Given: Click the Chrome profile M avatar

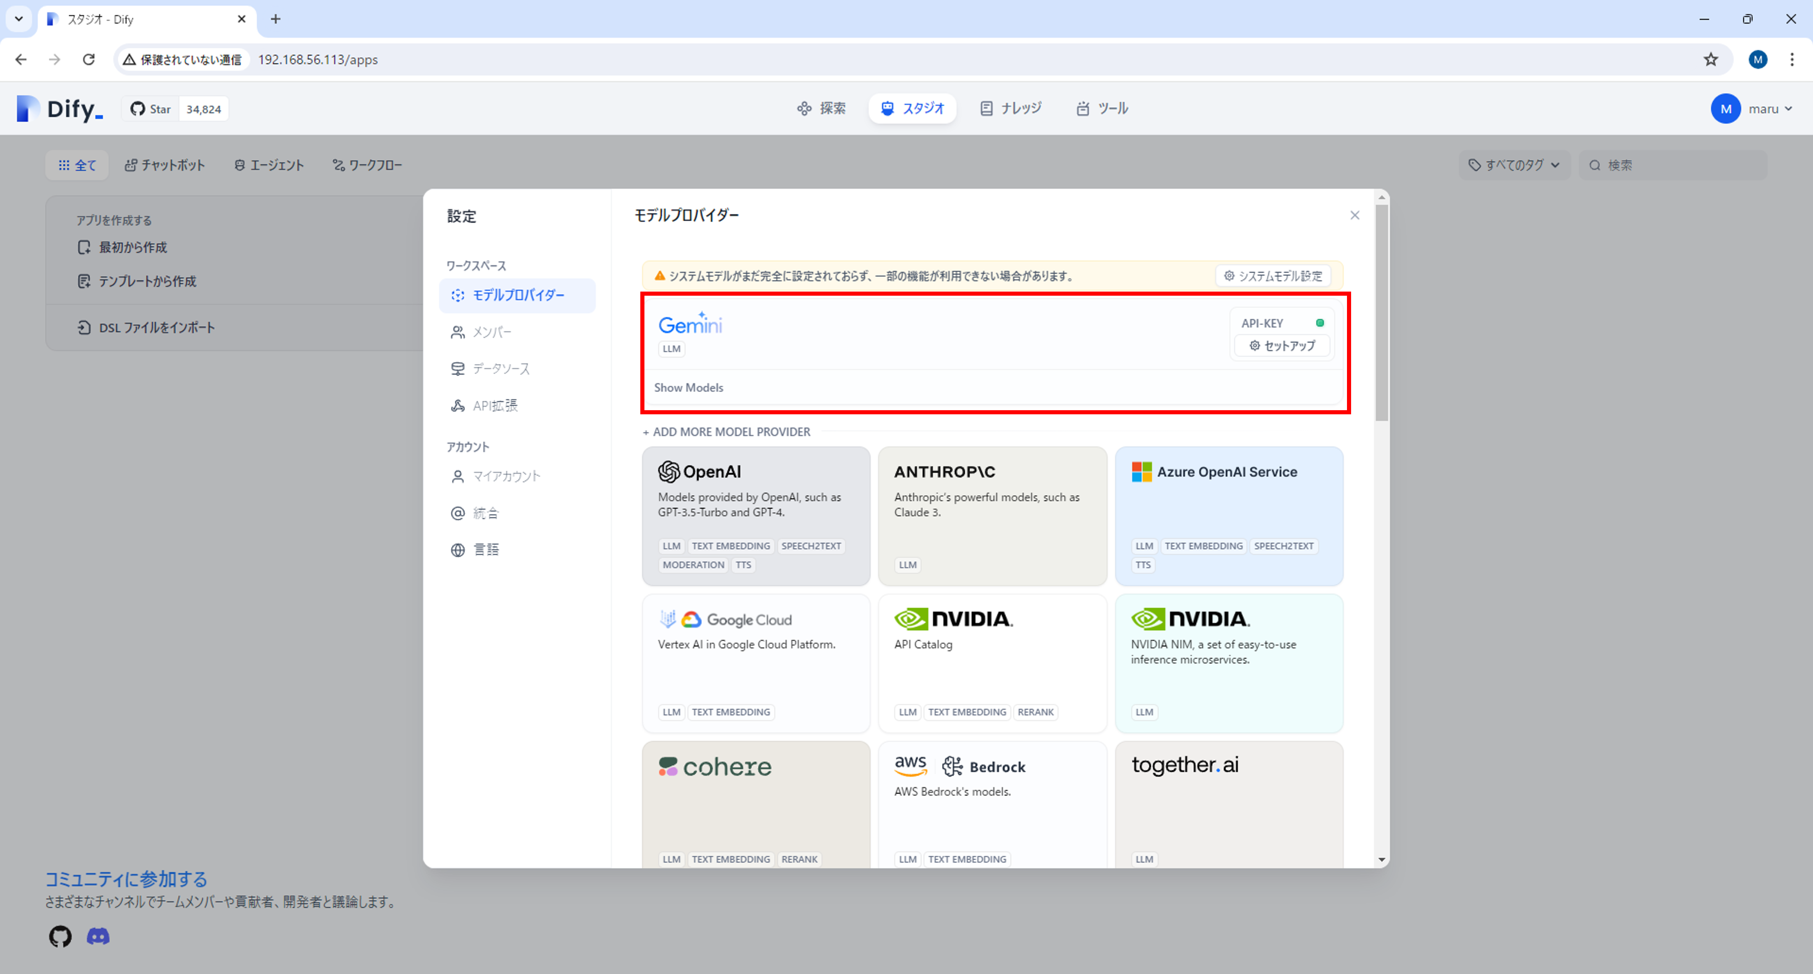Looking at the screenshot, I should coord(1757,60).
